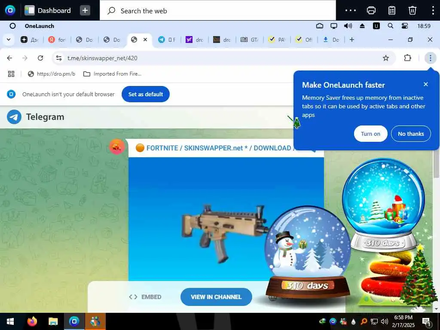The height and width of the screenshot is (330, 440).
Task: View site information icon in address bar
Action: point(59,58)
